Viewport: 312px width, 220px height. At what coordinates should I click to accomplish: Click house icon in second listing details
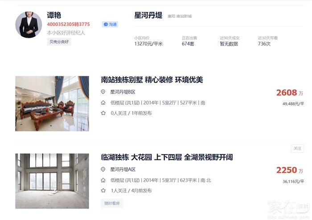click(103, 180)
